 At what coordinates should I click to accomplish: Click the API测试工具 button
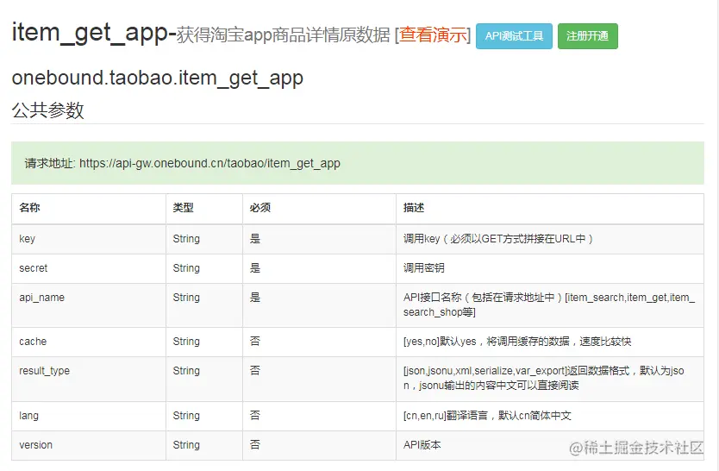click(x=514, y=35)
